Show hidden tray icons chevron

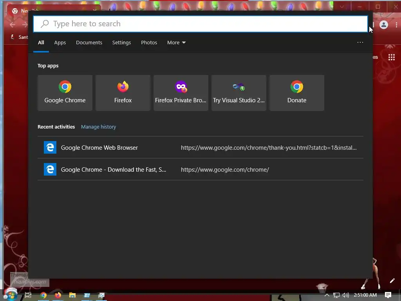(x=327, y=295)
